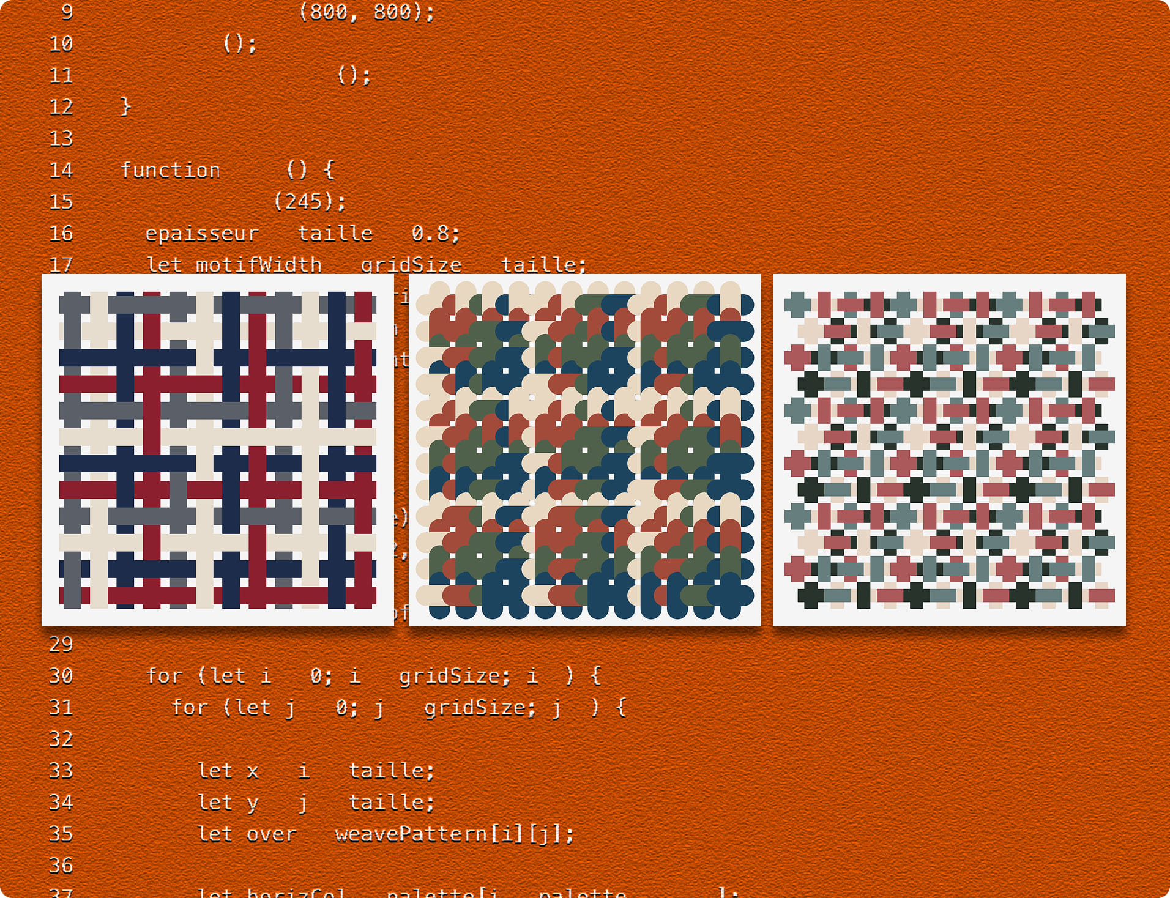Click the closing brace on line 12
This screenshot has width=1170, height=898.
tap(125, 107)
